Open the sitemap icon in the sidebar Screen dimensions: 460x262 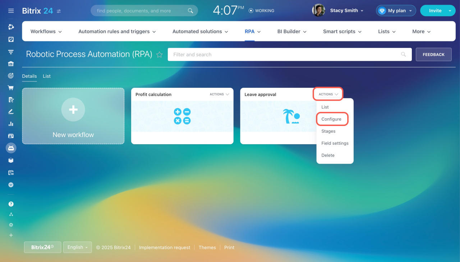[11, 214]
